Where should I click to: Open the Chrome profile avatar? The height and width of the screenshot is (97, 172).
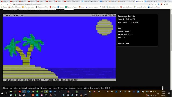coord(167,4)
